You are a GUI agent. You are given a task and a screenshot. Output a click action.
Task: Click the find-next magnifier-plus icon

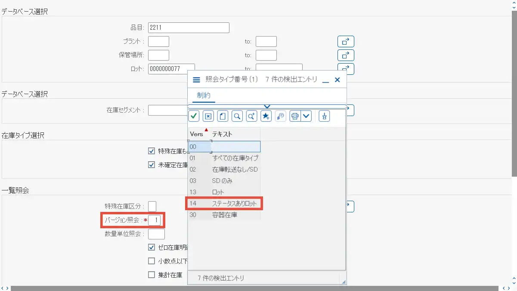coord(251,116)
